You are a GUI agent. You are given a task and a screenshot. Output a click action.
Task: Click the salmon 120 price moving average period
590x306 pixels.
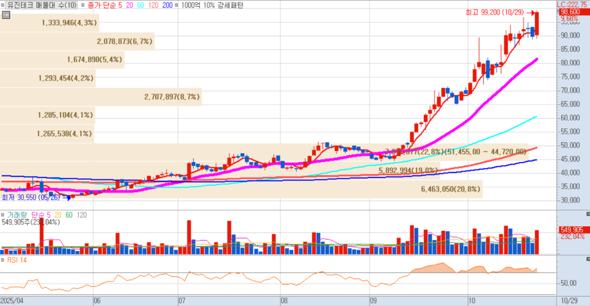click(153, 5)
